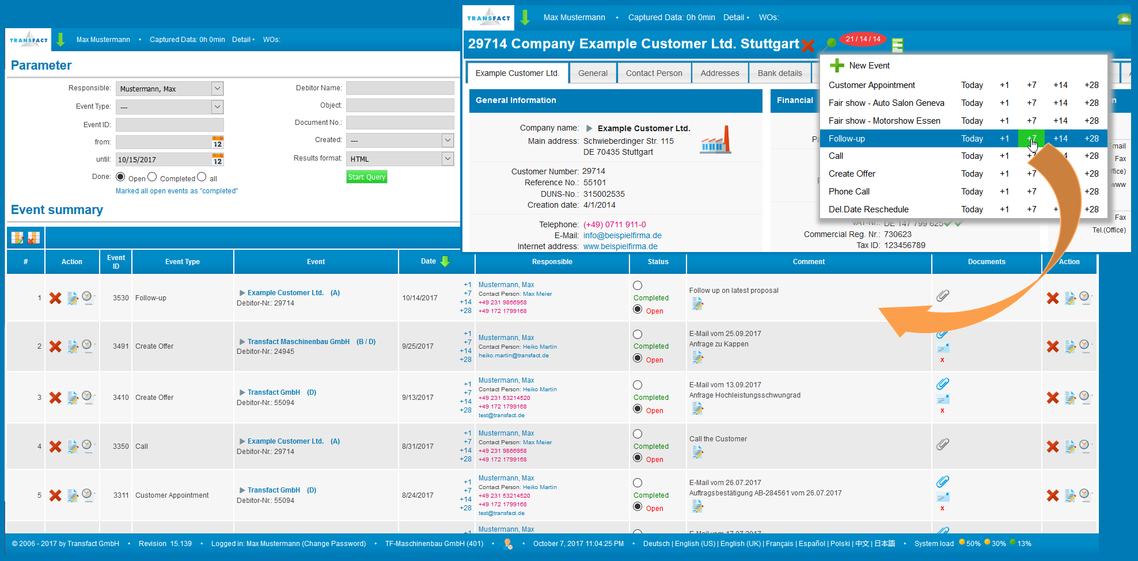Mark event 3530 status as Completed
The width and height of the screenshot is (1138, 561).
[638, 285]
